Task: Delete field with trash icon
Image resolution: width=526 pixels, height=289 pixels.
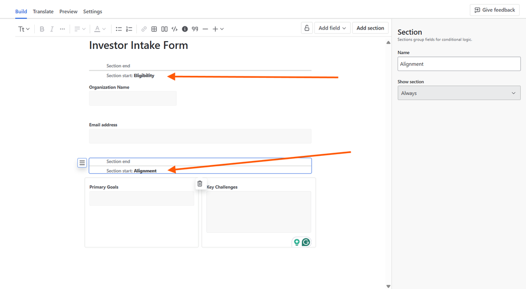Action: pyautogui.click(x=200, y=184)
